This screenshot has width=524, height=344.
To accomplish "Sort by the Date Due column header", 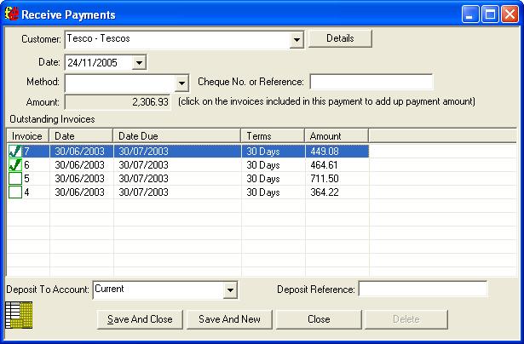I will tap(177, 136).
